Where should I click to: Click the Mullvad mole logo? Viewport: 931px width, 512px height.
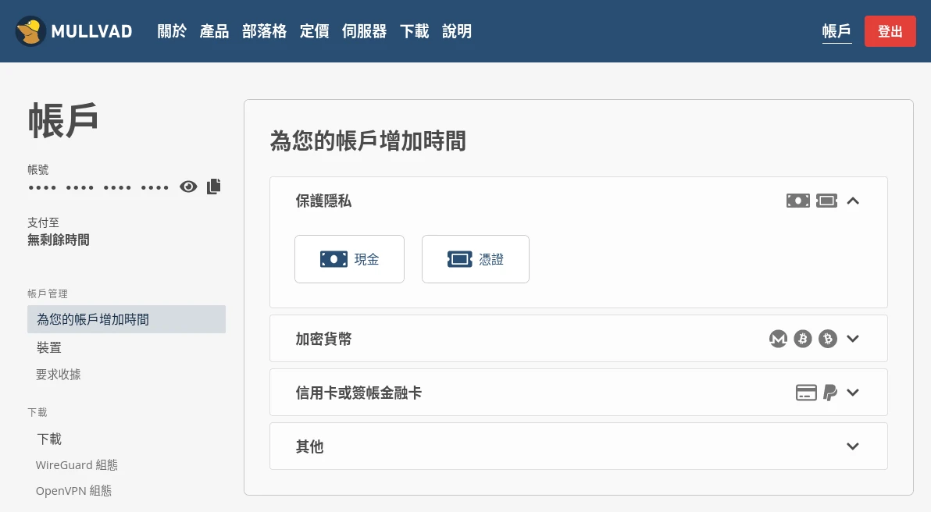pyautogui.click(x=30, y=31)
